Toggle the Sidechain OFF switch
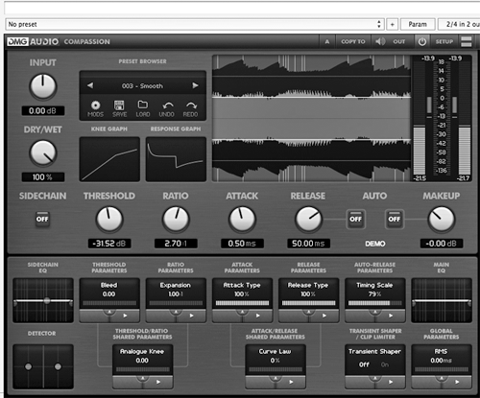This screenshot has height=398, width=480. 42,220
